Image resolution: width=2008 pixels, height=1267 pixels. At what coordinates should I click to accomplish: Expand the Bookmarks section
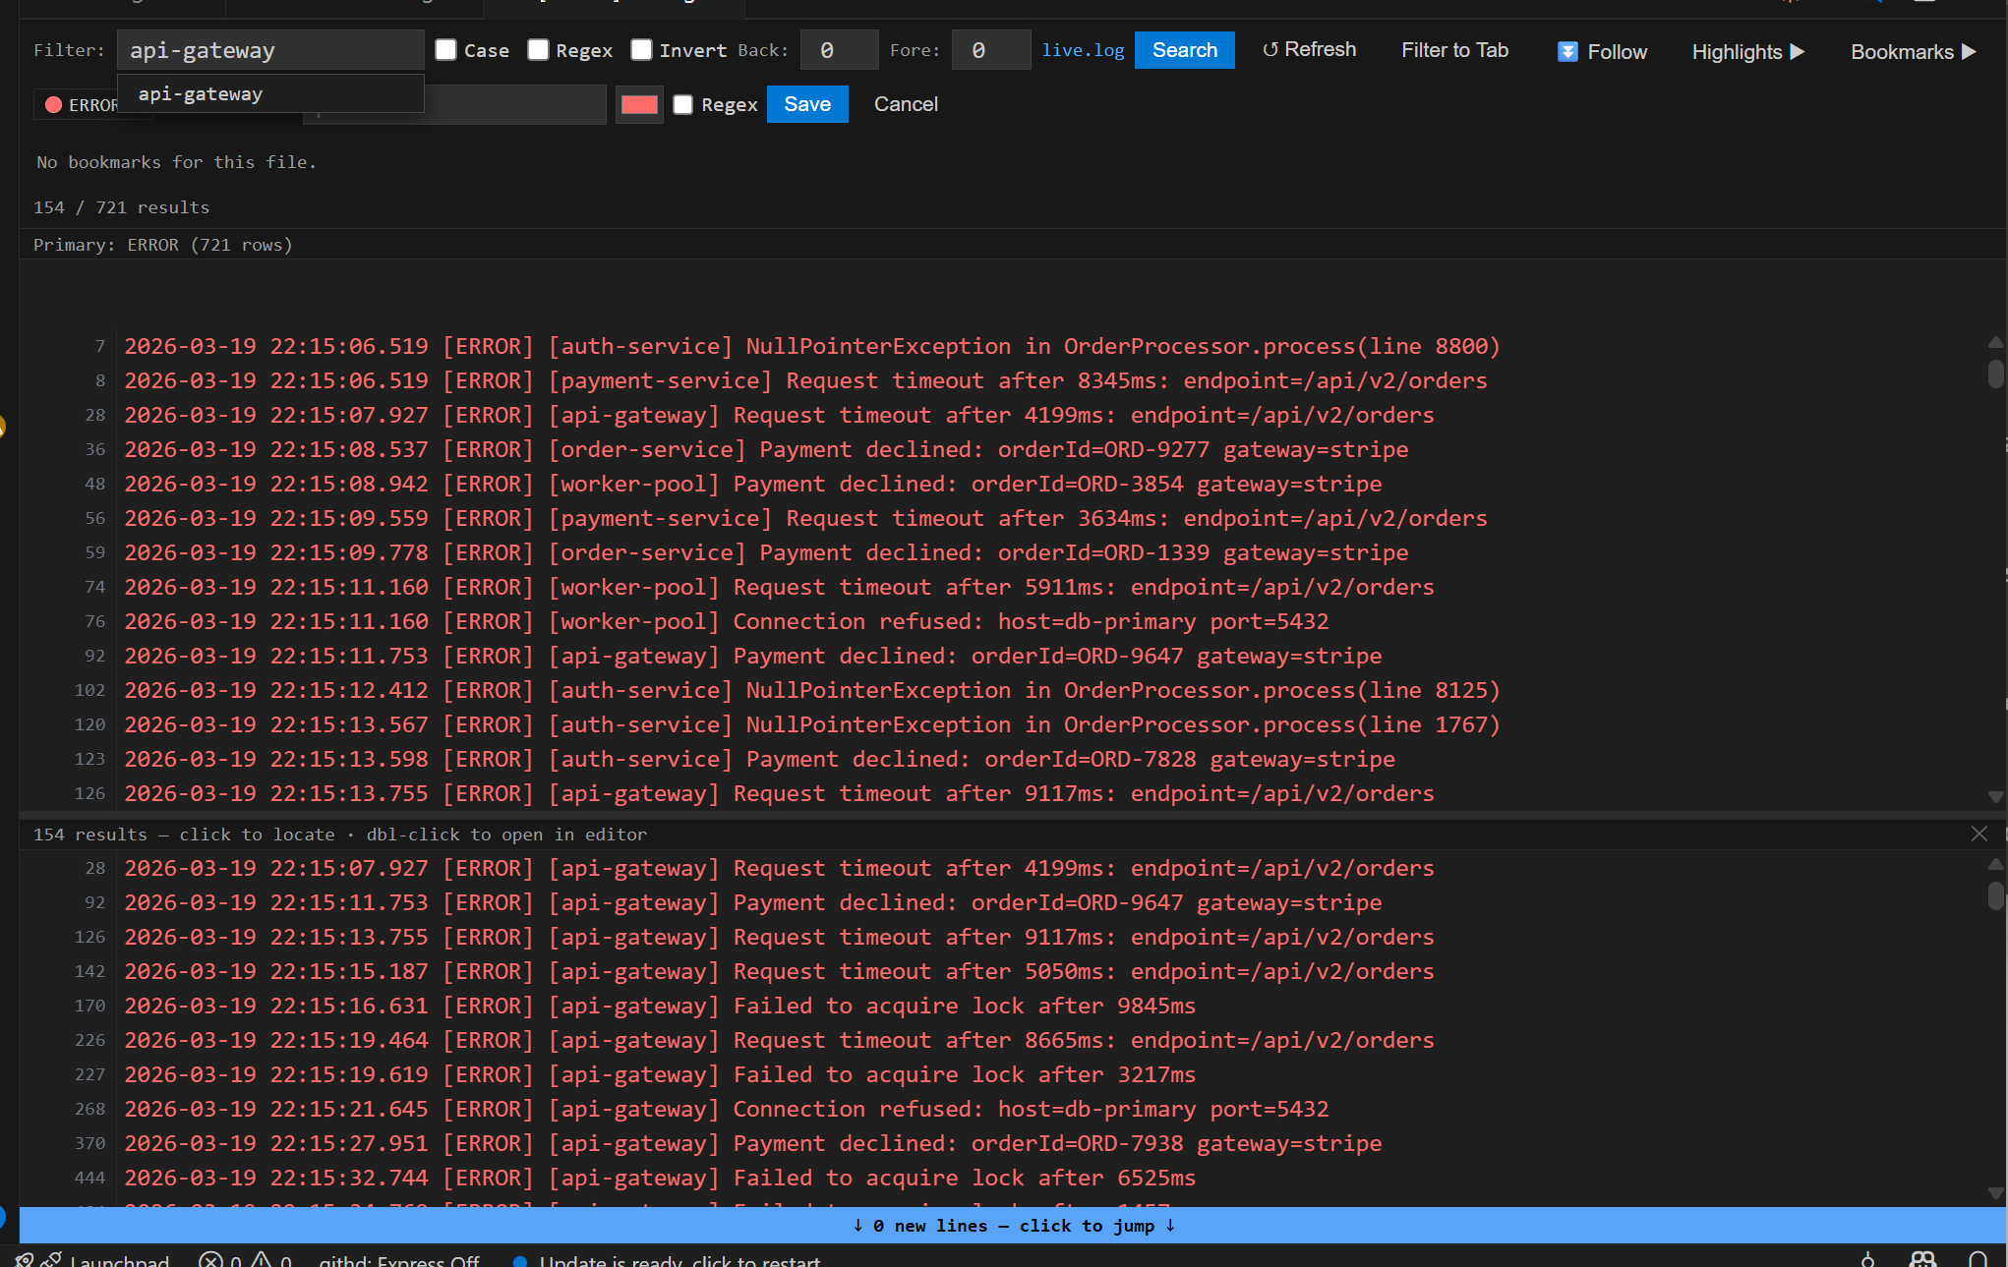[1913, 52]
